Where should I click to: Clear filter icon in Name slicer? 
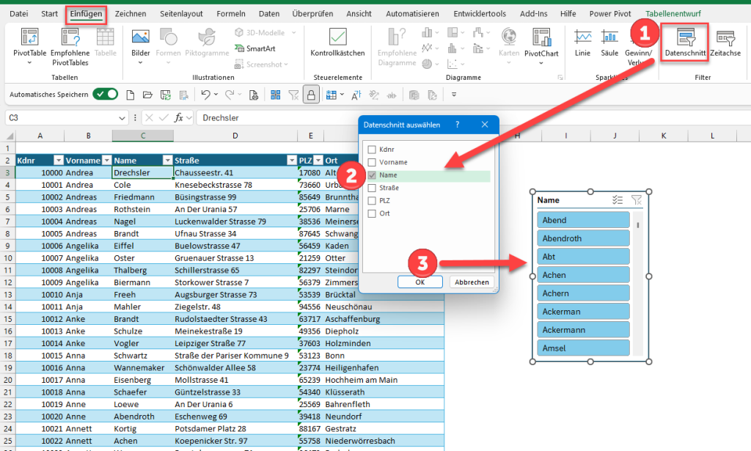(636, 200)
